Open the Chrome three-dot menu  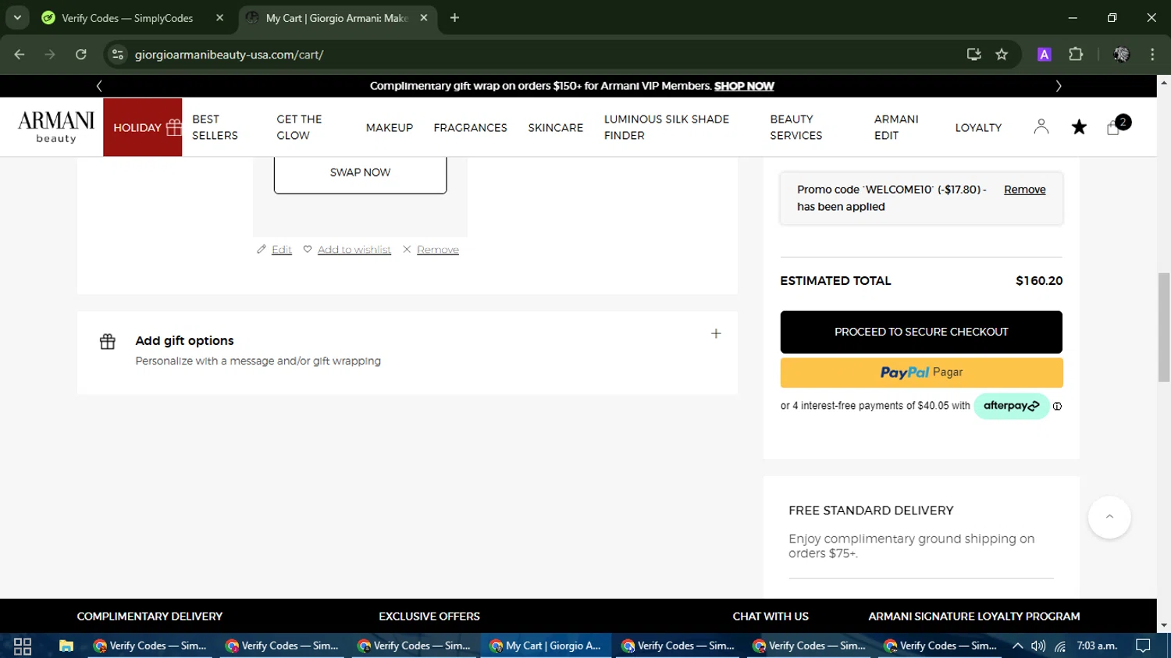pyautogui.click(x=1152, y=55)
